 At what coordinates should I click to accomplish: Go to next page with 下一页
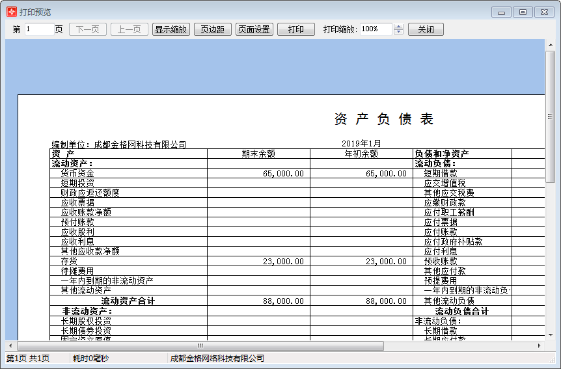pyautogui.click(x=87, y=29)
